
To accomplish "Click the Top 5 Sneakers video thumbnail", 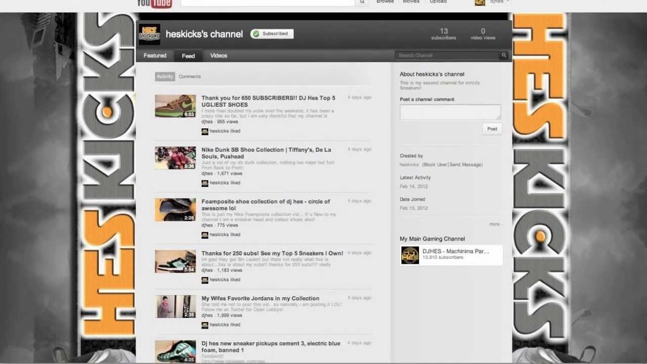I will pyautogui.click(x=175, y=261).
